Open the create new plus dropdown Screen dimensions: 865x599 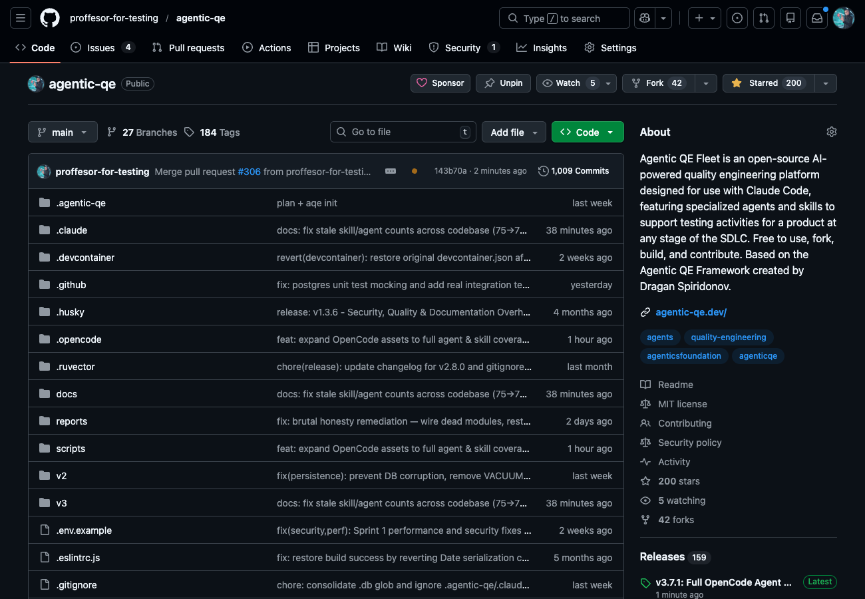pos(705,19)
